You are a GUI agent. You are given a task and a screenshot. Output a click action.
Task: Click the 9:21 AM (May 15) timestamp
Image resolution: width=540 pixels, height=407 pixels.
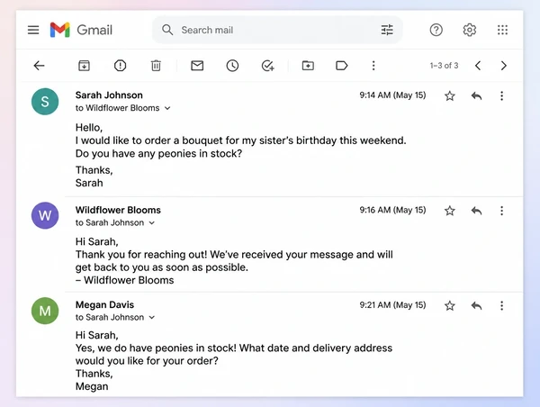tap(392, 305)
